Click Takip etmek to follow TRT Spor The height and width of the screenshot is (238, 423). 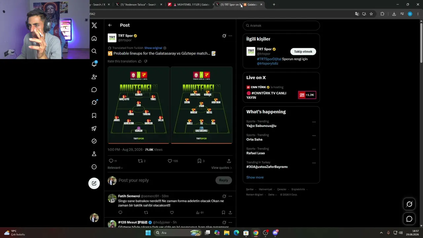point(303,52)
